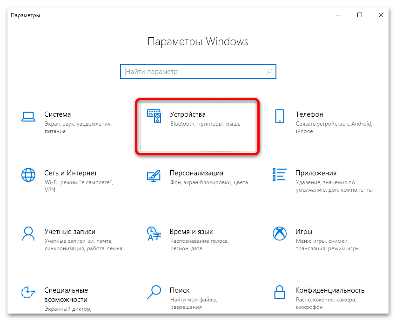Click the text "Распознавание голоса, регион, дата"
396x321 pixels.
click(200, 245)
